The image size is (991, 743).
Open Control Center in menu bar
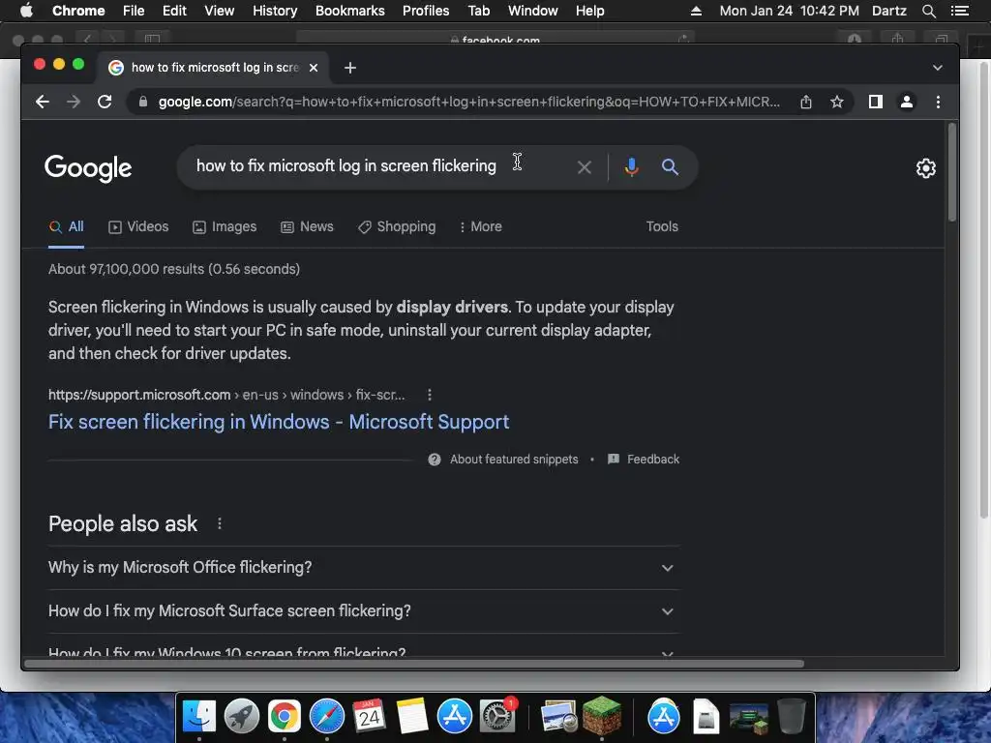(x=959, y=11)
